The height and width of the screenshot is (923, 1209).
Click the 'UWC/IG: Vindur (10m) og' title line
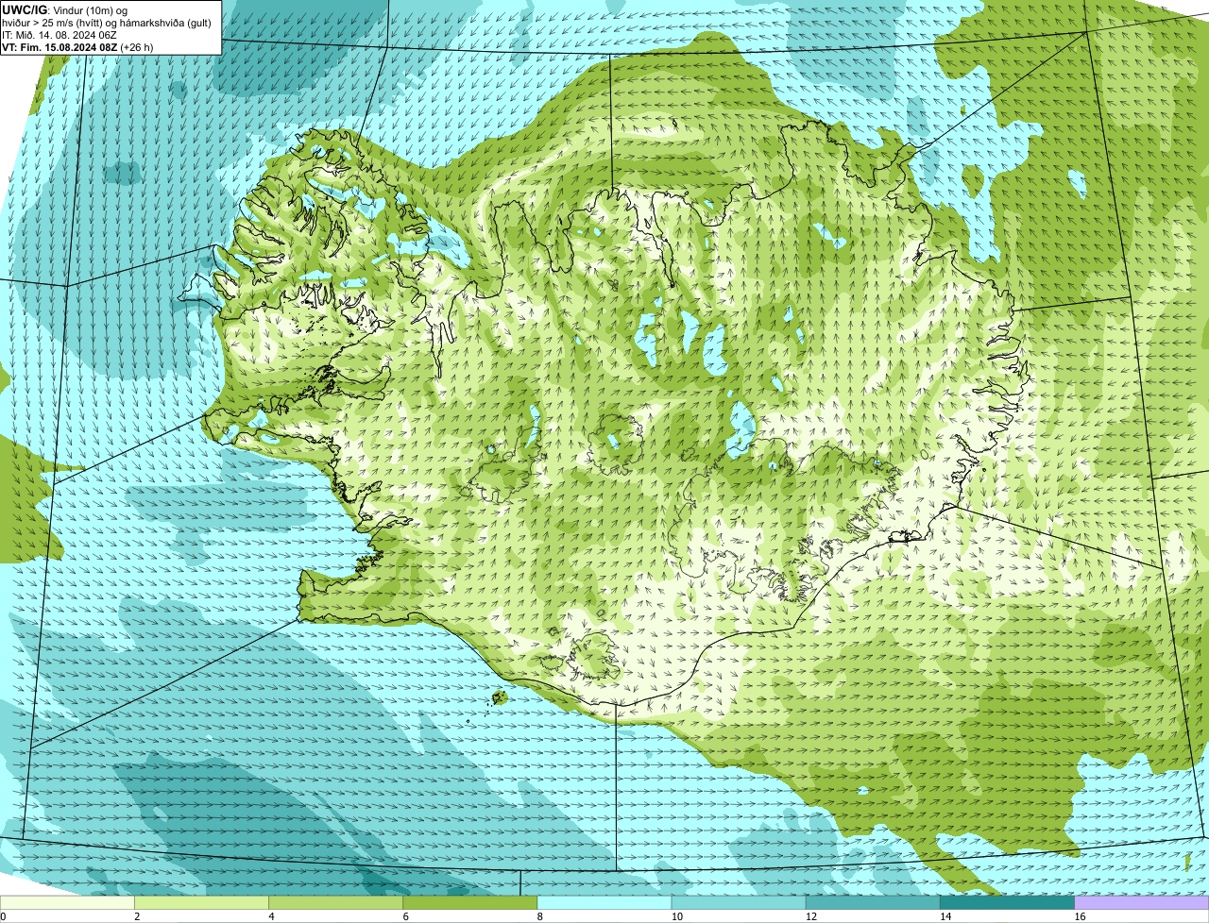click(x=64, y=10)
